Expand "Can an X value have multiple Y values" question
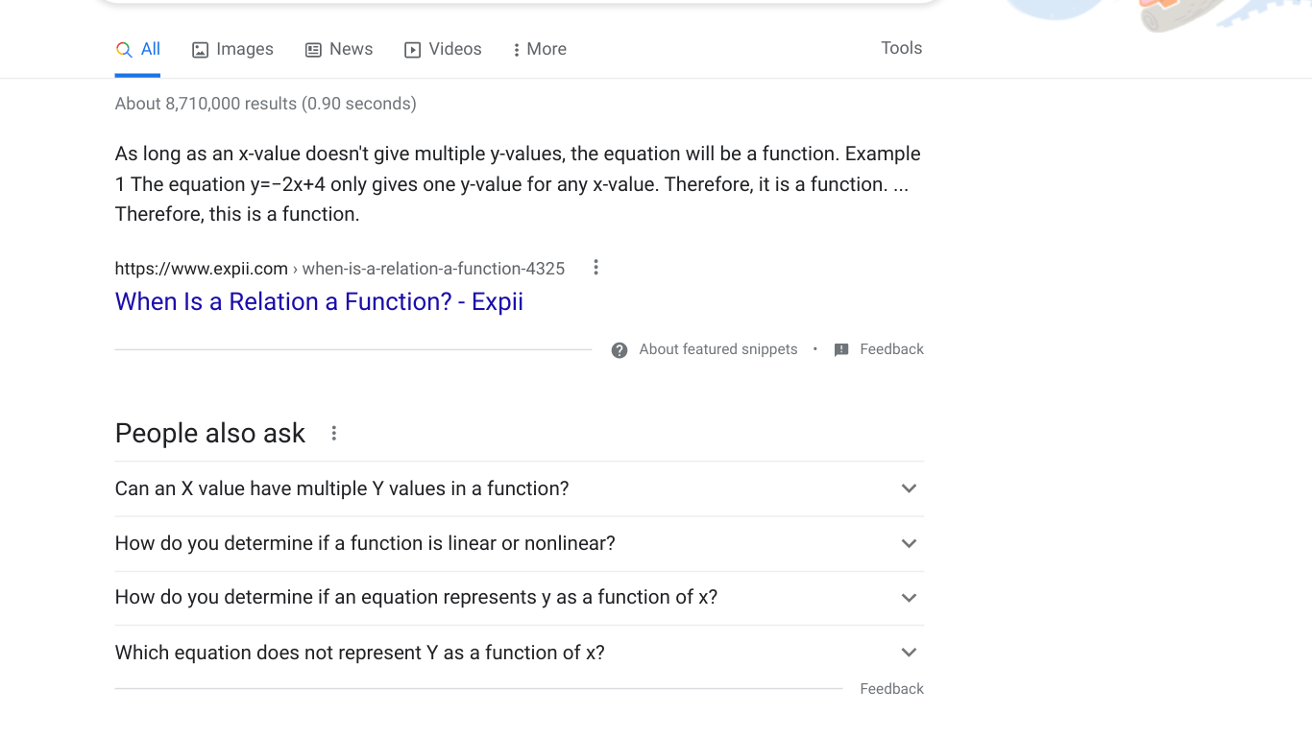Viewport: 1312px width, 737px height. (x=520, y=488)
